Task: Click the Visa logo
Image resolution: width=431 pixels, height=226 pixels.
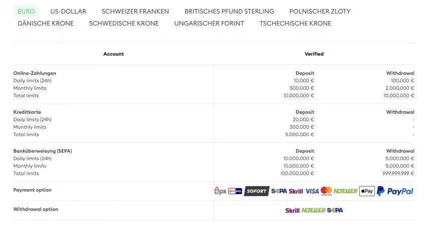Action: 312,191
